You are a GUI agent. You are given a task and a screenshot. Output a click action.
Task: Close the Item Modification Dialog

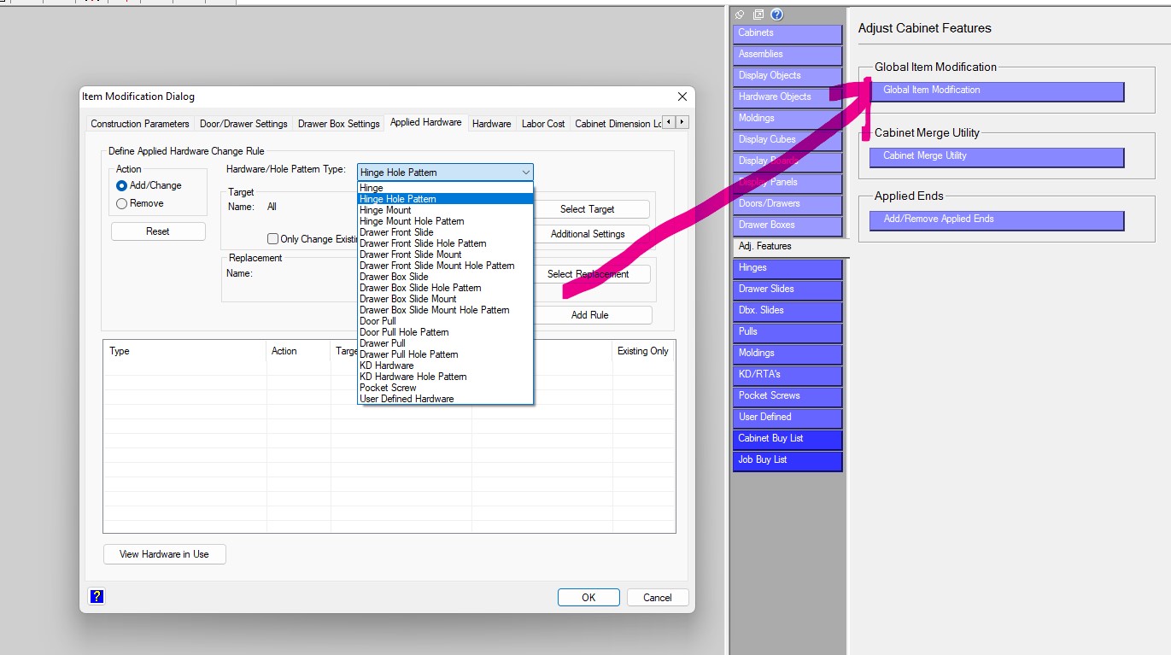coord(682,96)
